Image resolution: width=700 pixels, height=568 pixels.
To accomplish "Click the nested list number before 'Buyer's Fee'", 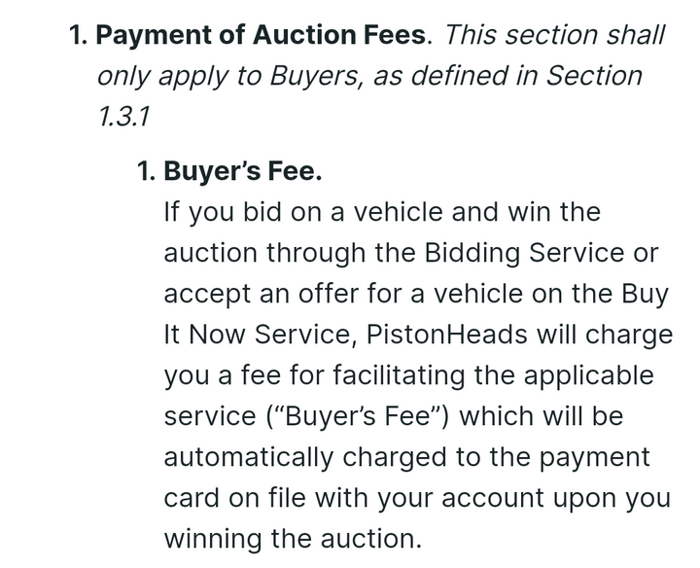I will [x=147, y=171].
